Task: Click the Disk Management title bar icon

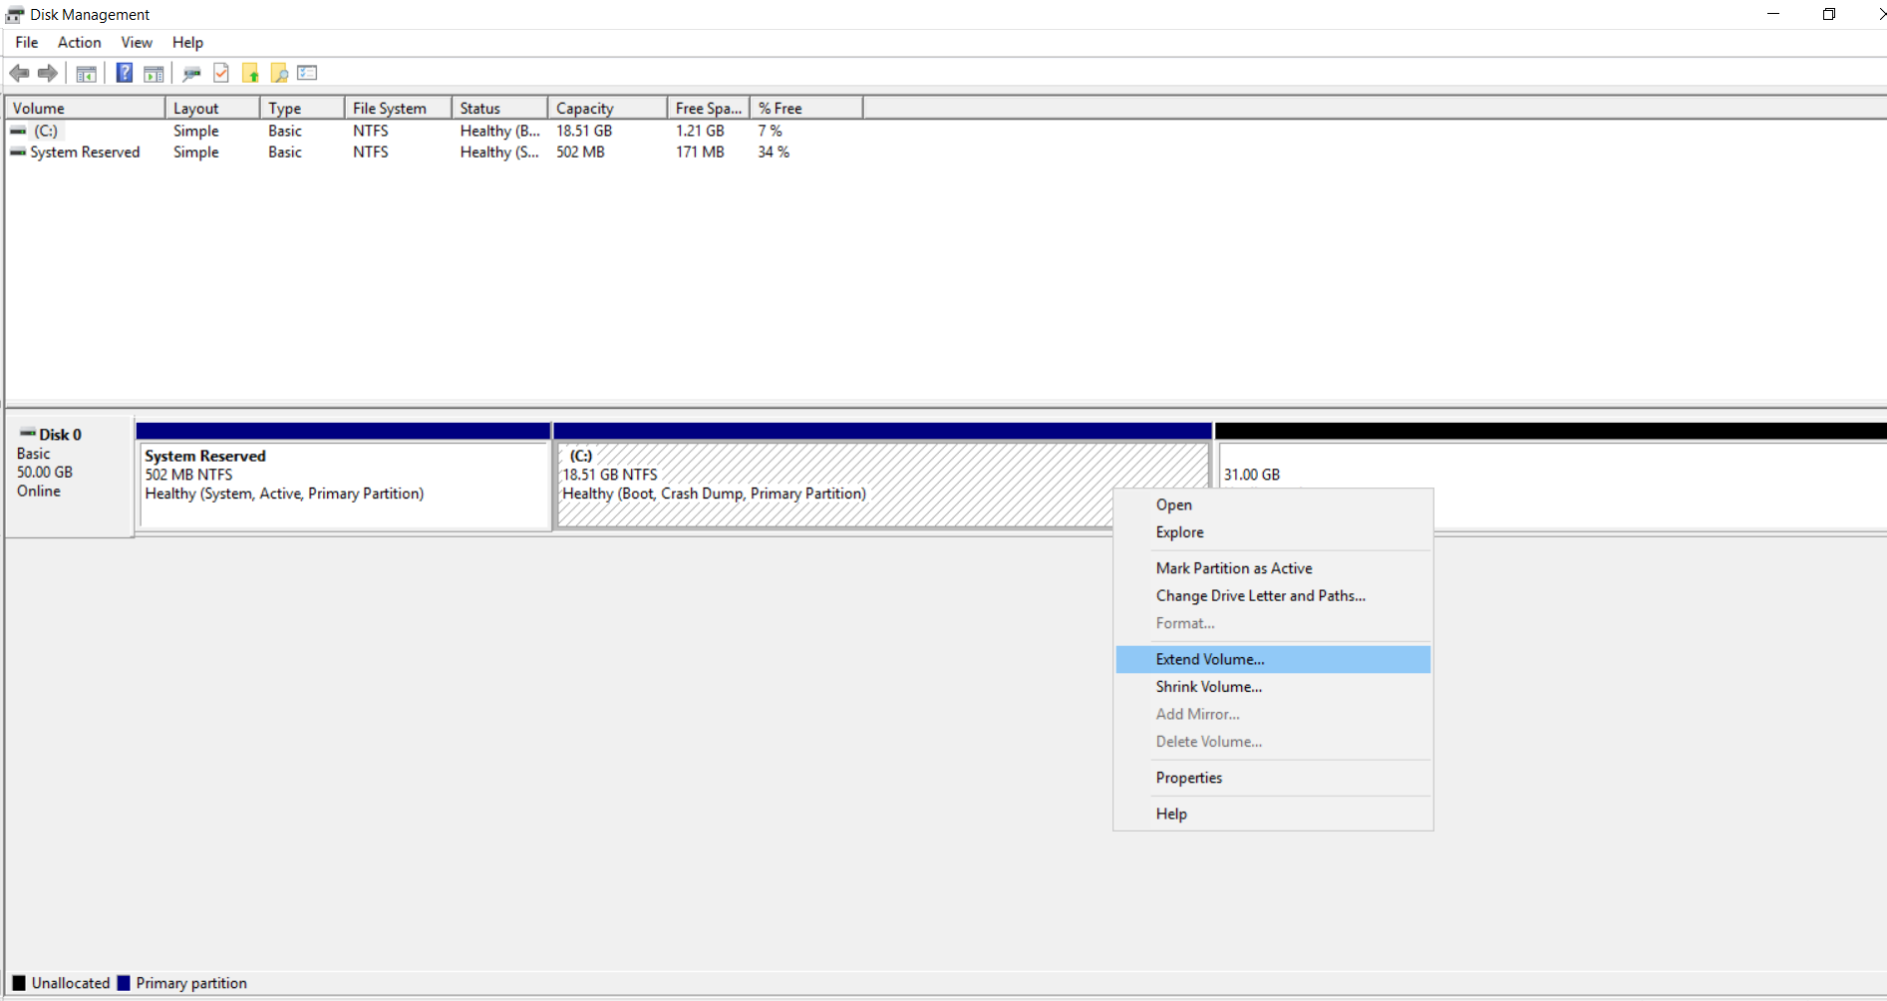Action: (15, 14)
